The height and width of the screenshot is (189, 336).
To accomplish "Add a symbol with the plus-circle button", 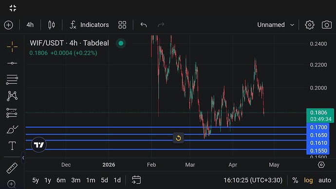I will click(9, 25).
